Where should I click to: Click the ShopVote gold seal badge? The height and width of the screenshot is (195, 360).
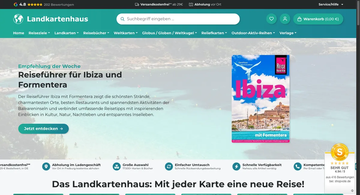[340, 152]
